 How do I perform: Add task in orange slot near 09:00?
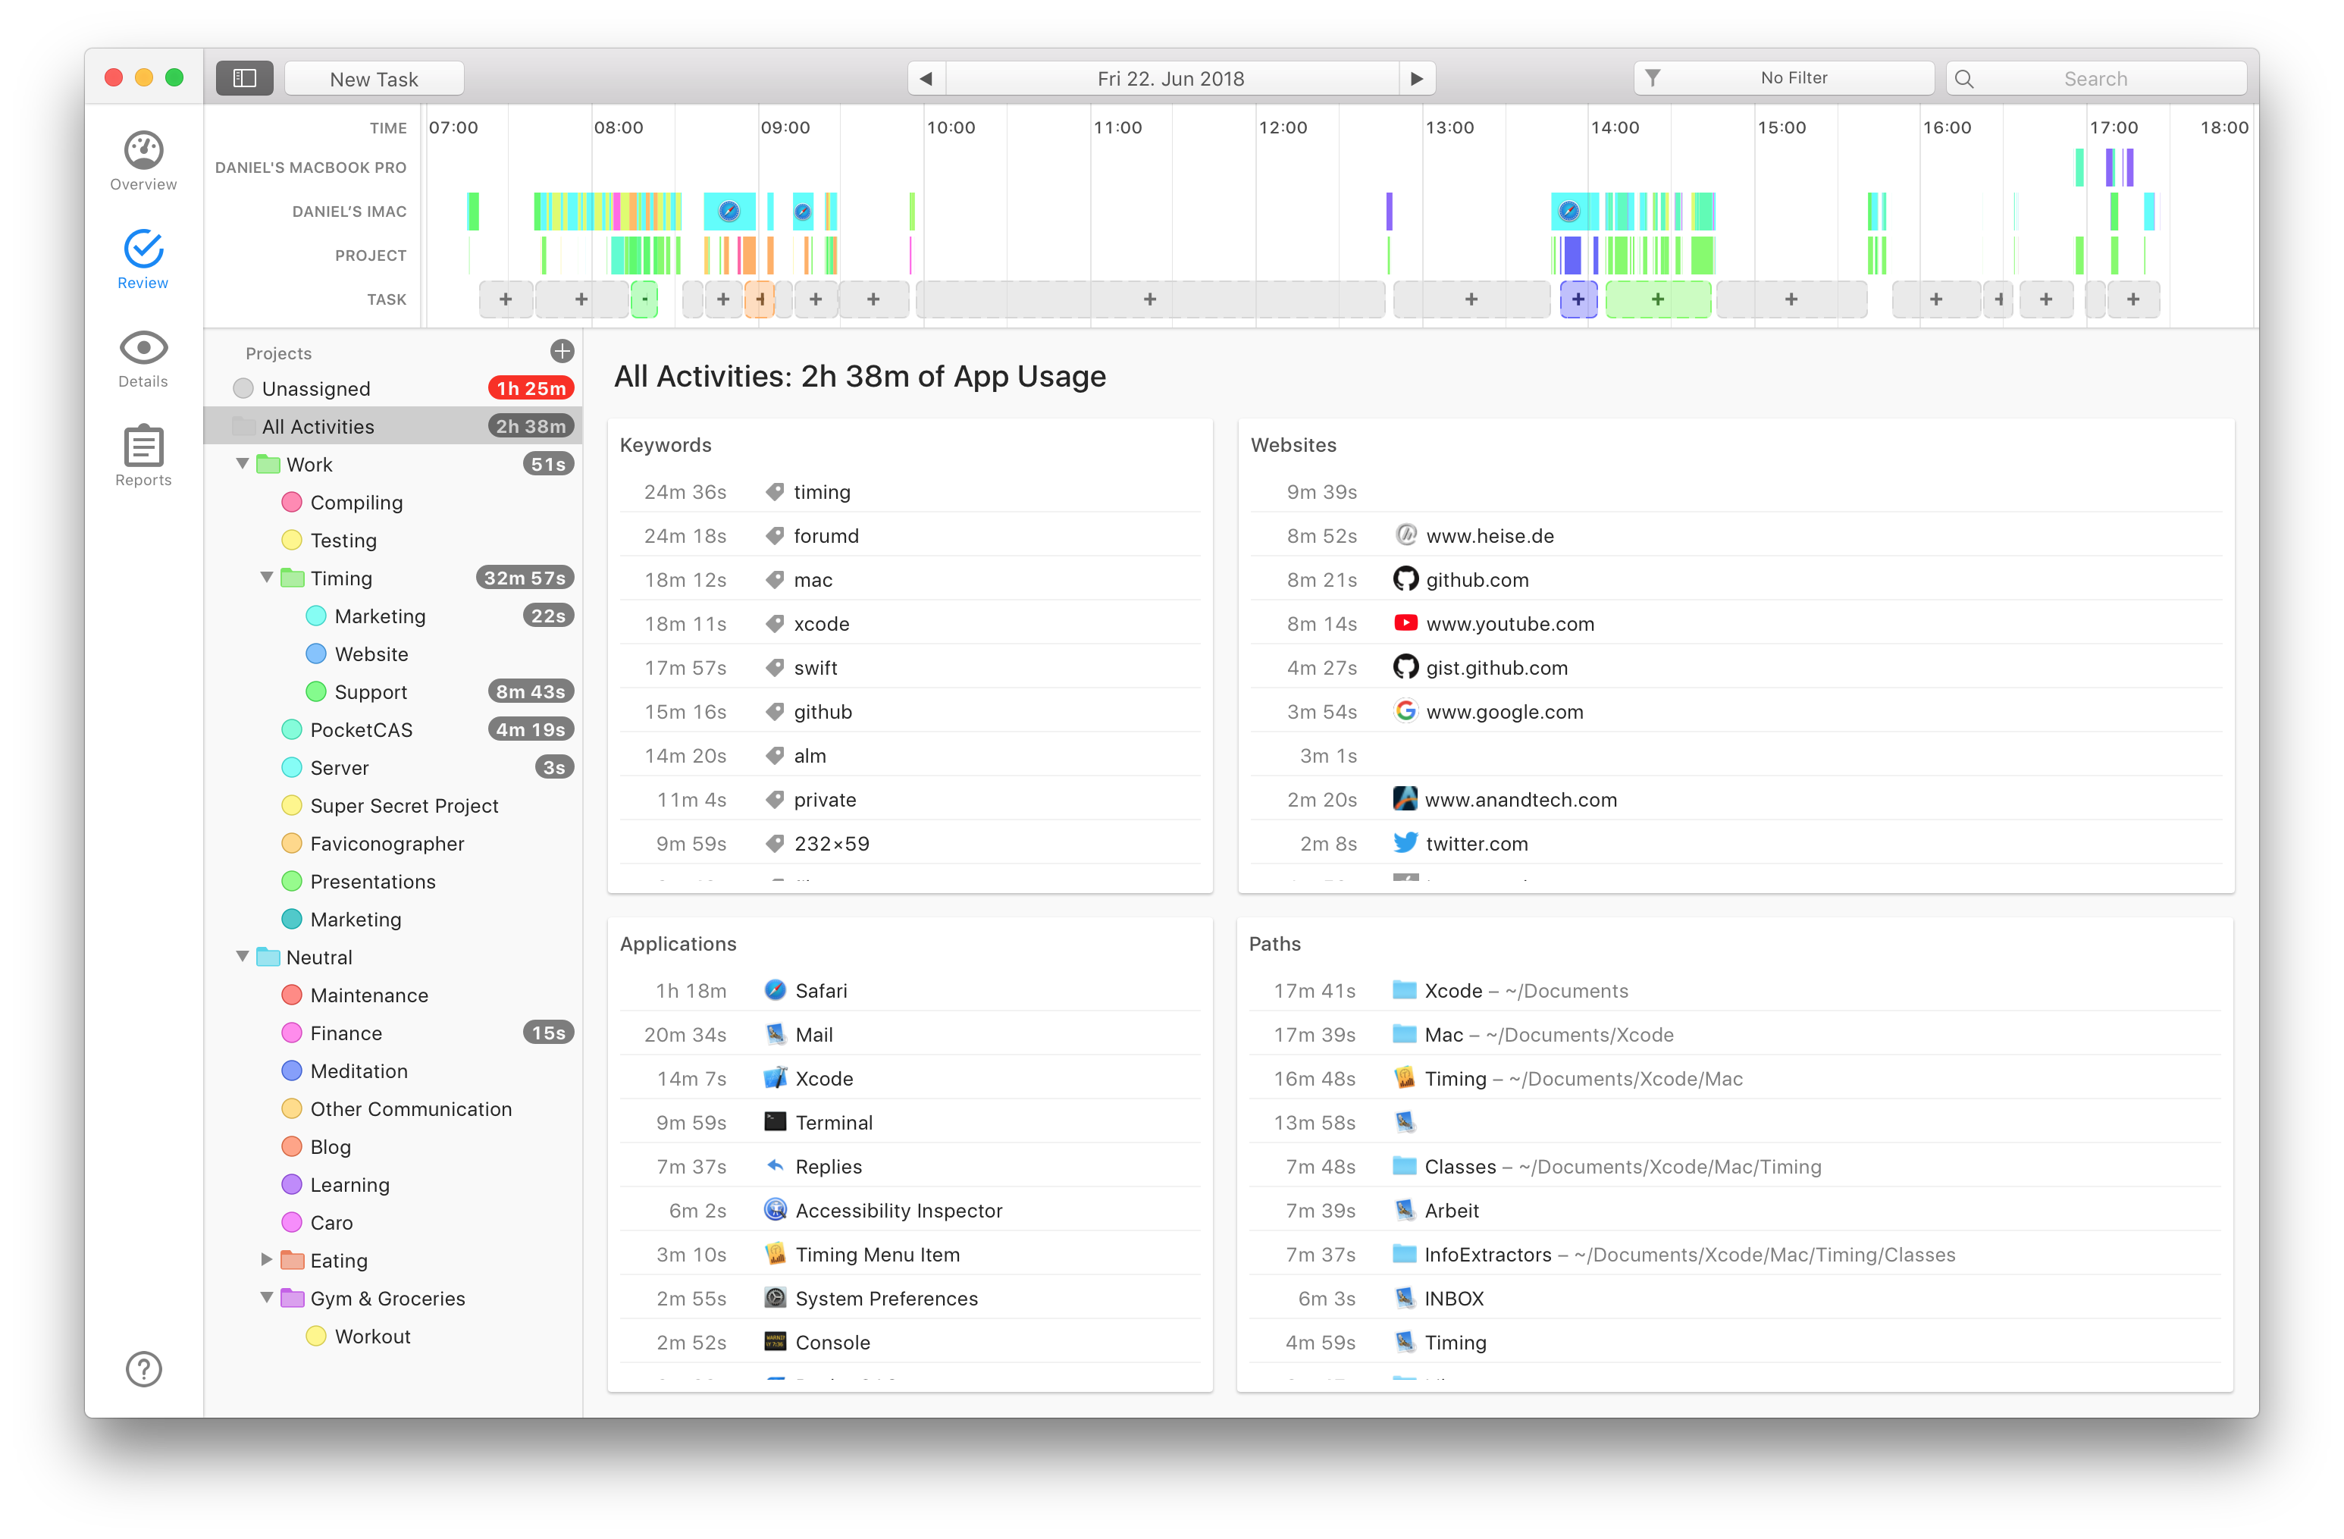click(760, 299)
